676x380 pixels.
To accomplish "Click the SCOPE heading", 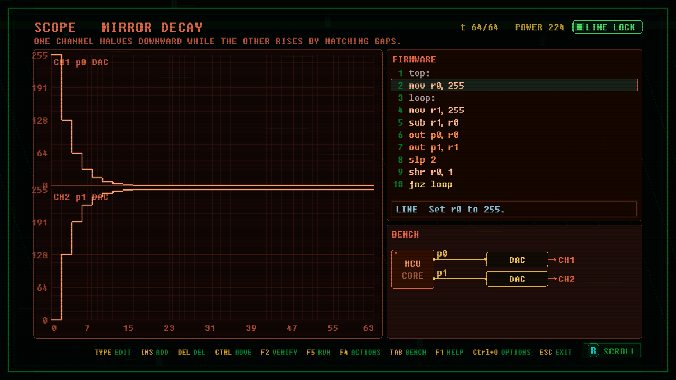I will [55, 27].
